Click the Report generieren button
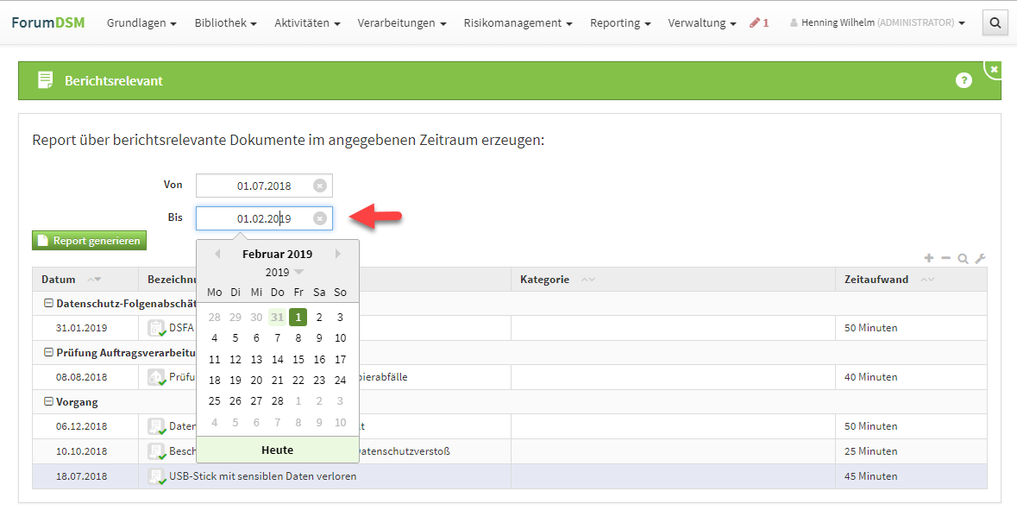This screenshot has width=1017, height=510. pos(89,241)
